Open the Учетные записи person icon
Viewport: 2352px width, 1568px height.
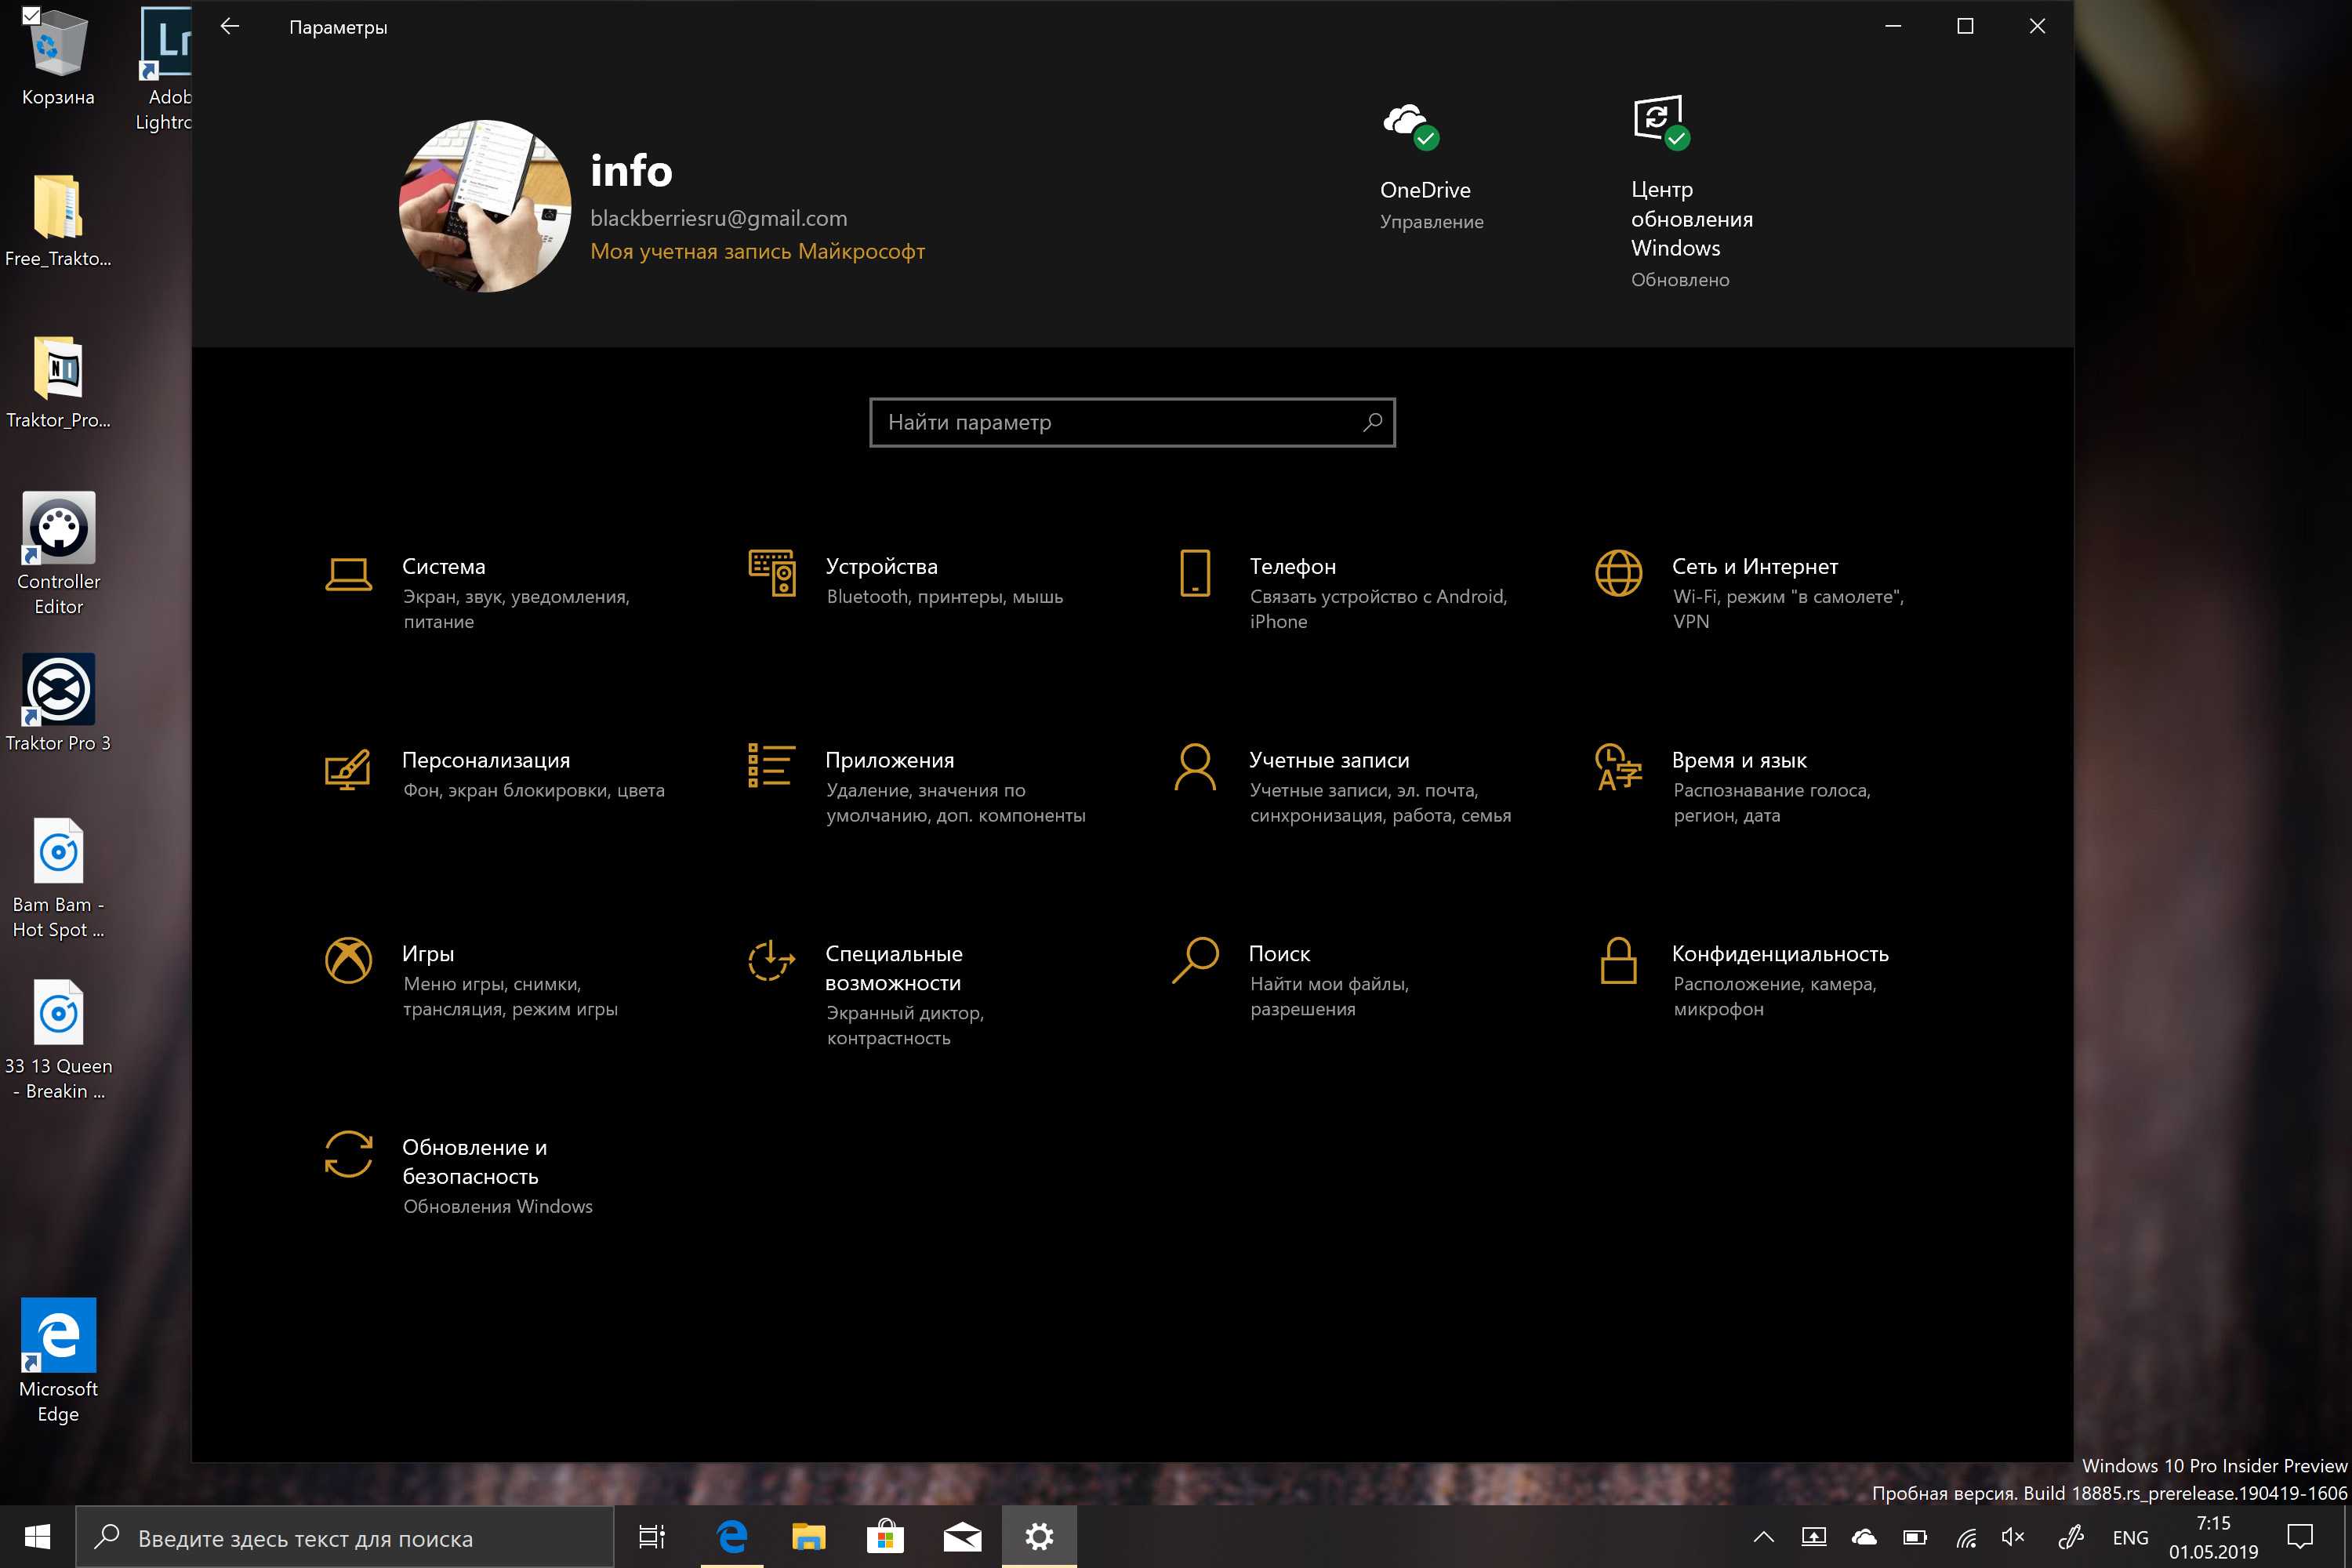pyautogui.click(x=1195, y=767)
